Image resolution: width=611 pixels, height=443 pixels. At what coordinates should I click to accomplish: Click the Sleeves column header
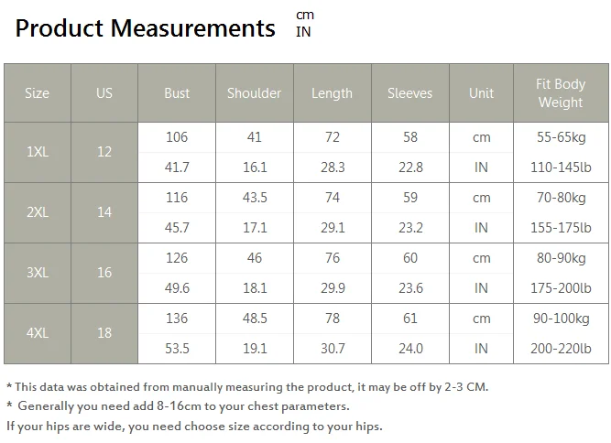pos(410,93)
